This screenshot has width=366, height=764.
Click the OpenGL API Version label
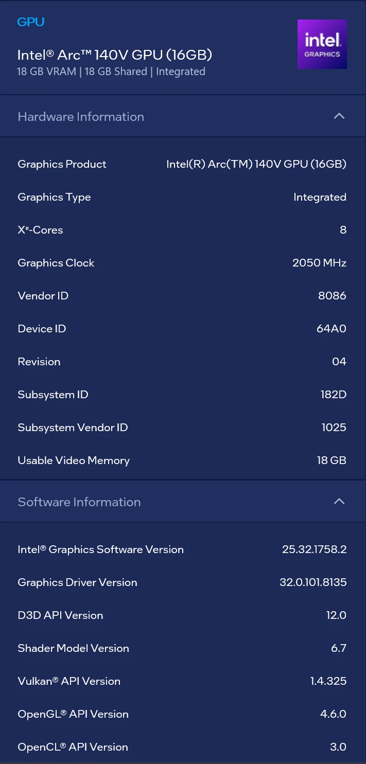click(73, 714)
